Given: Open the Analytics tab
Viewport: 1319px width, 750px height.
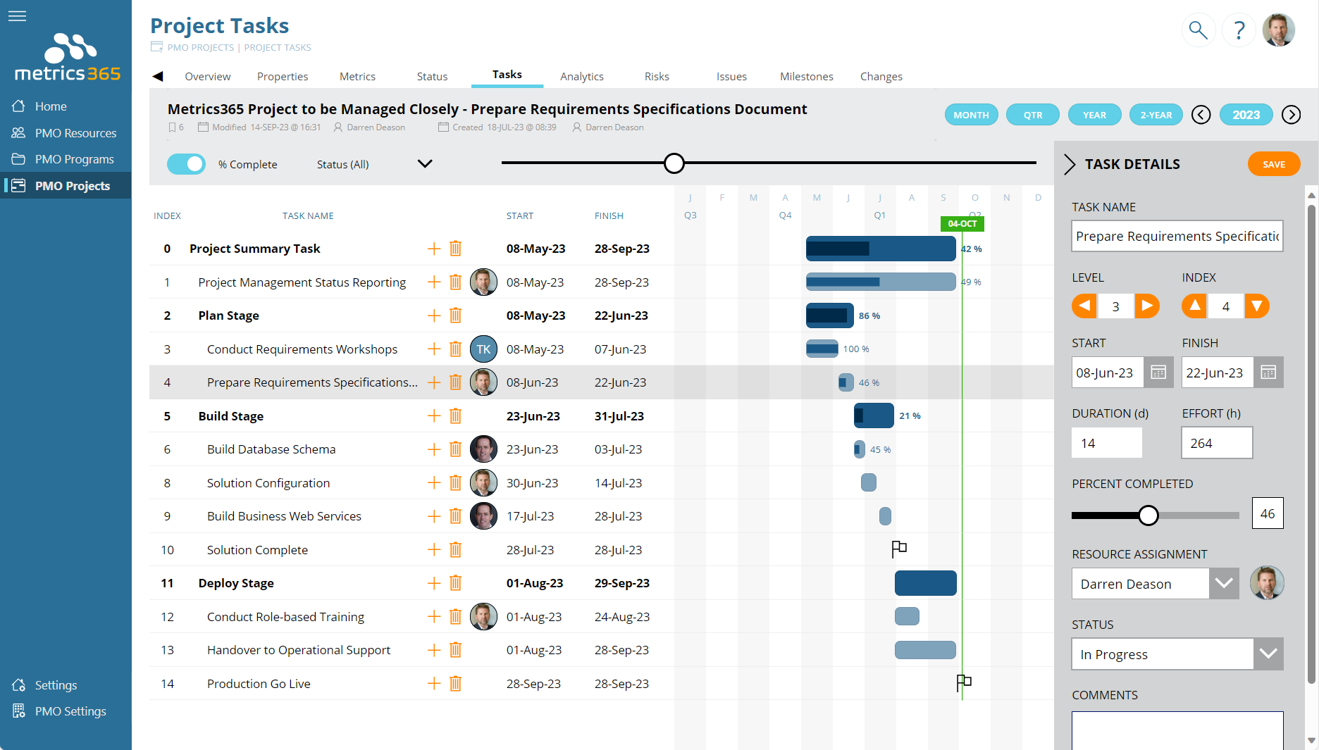Looking at the screenshot, I should (582, 76).
